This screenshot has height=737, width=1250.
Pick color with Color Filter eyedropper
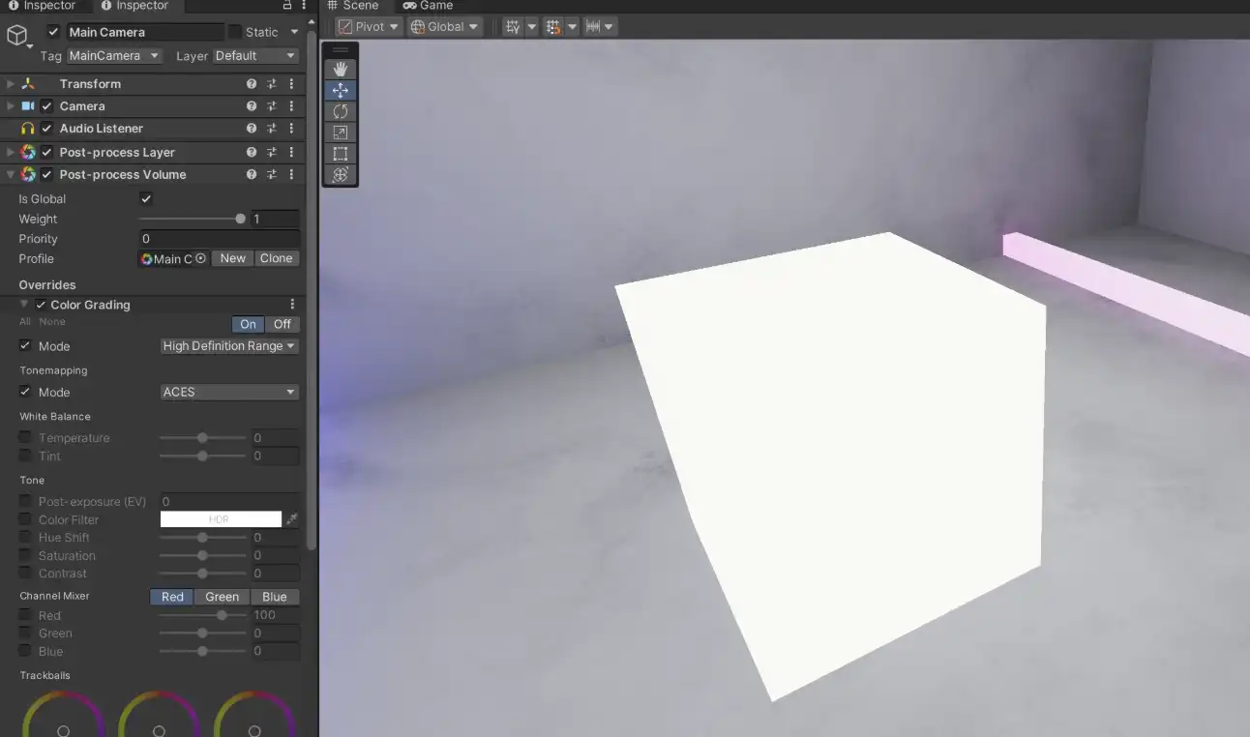click(292, 519)
